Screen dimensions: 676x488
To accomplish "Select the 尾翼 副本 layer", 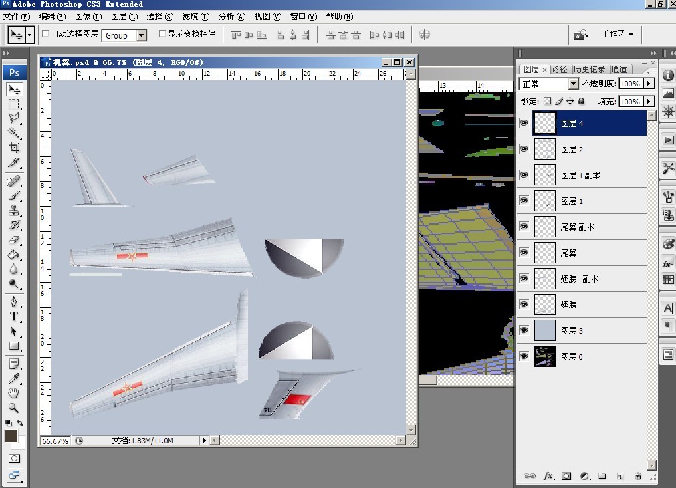I will tap(577, 227).
